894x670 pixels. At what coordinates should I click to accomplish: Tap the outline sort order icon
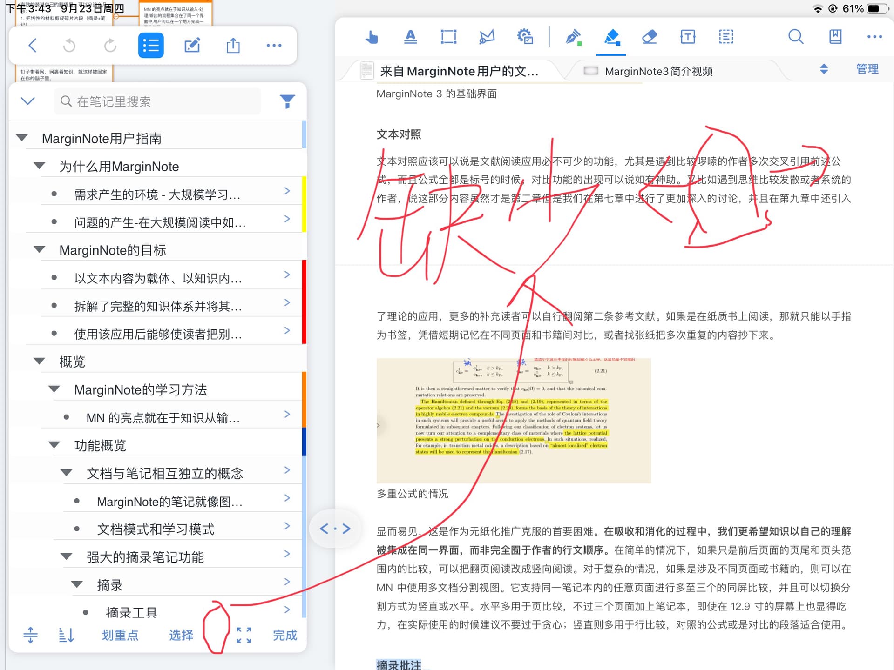pos(66,635)
